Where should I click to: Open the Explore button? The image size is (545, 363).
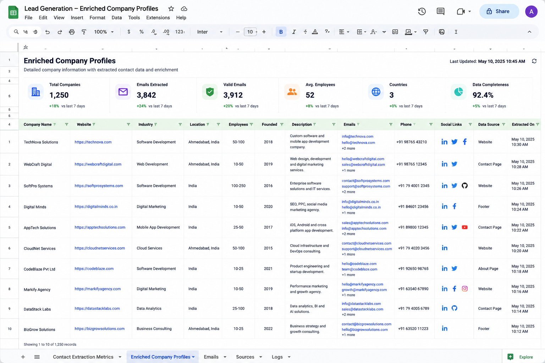[521, 357]
